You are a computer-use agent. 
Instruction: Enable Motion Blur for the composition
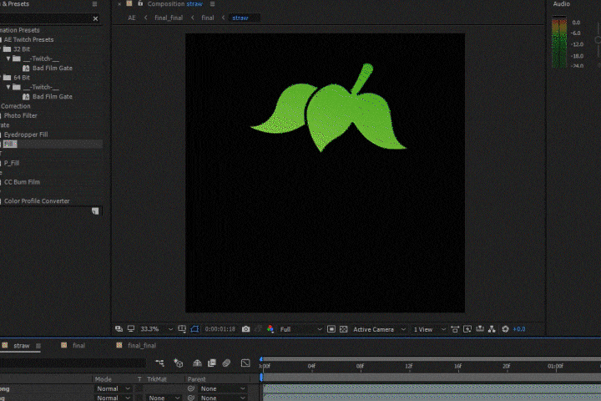tap(226, 363)
